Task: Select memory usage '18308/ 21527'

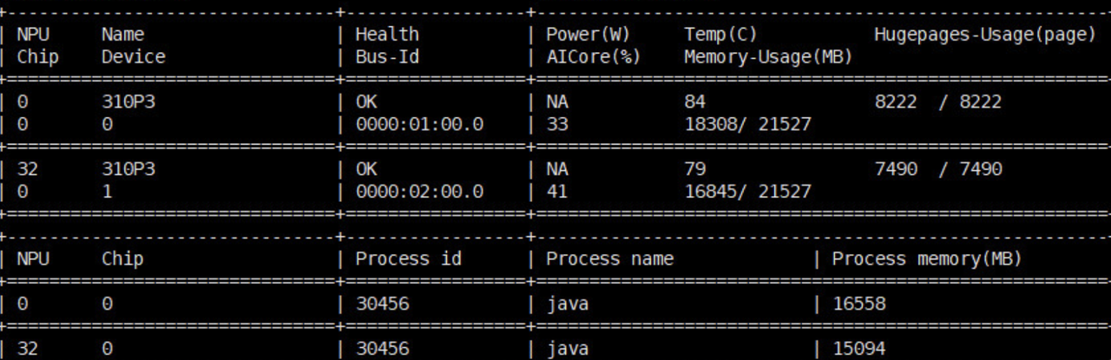Action: pos(747,124)
